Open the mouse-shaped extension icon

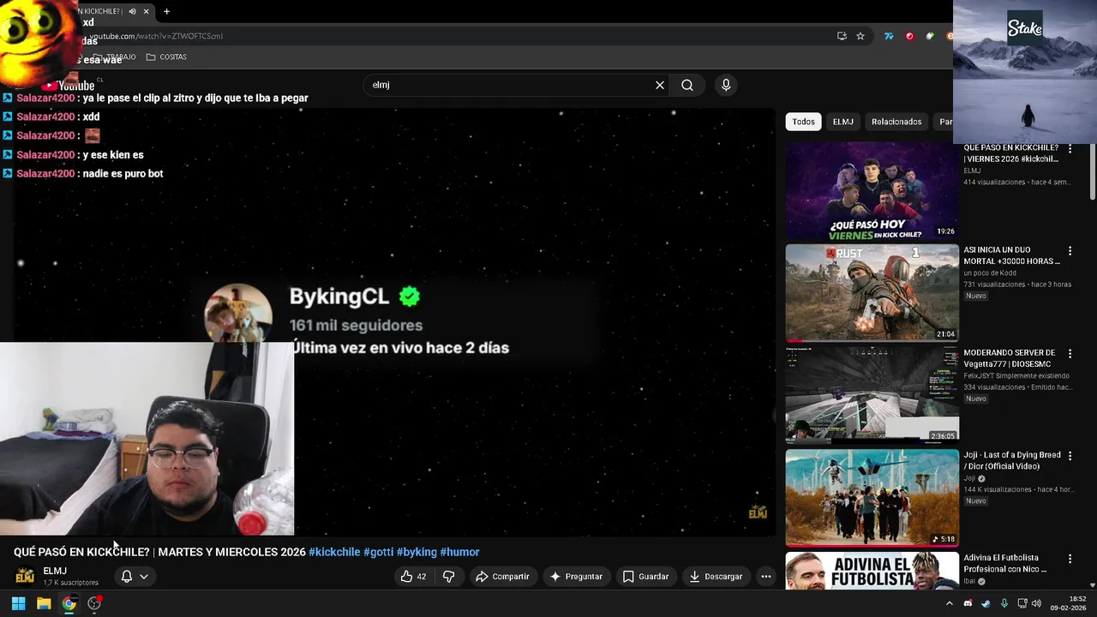[x=930, y=36]
